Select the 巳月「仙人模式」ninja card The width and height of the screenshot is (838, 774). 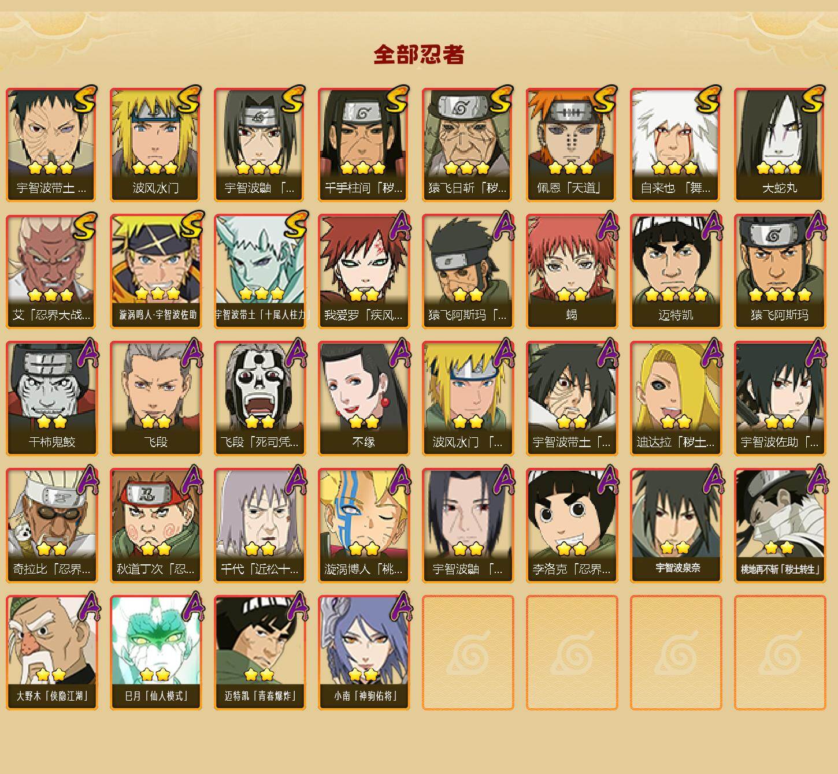click(x=155, y=653)
